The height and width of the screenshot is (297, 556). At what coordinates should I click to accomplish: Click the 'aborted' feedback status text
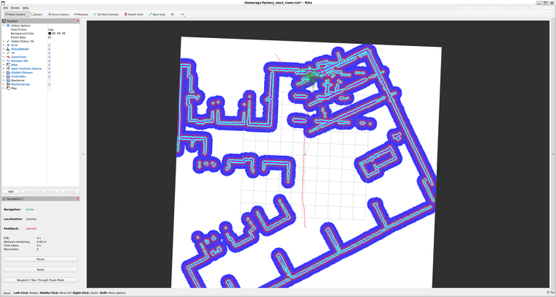point(31,228)
